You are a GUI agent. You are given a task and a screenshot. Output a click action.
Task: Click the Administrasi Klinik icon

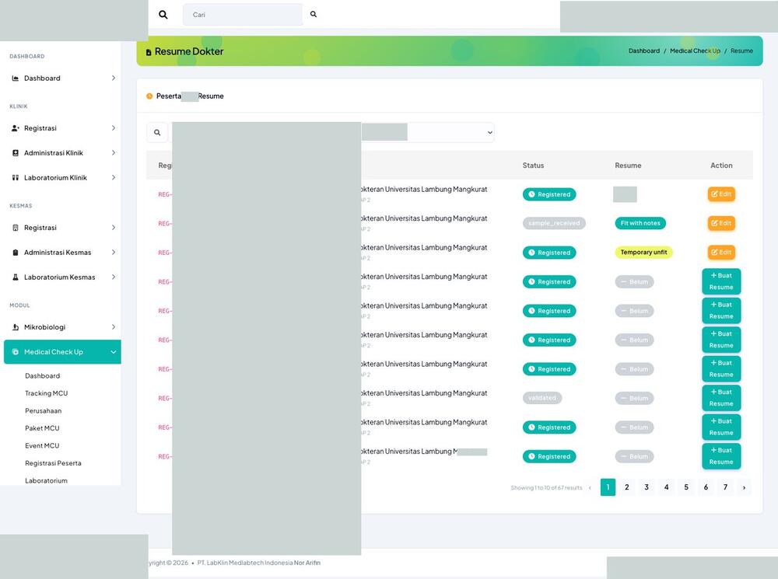(x=16, y=152)
